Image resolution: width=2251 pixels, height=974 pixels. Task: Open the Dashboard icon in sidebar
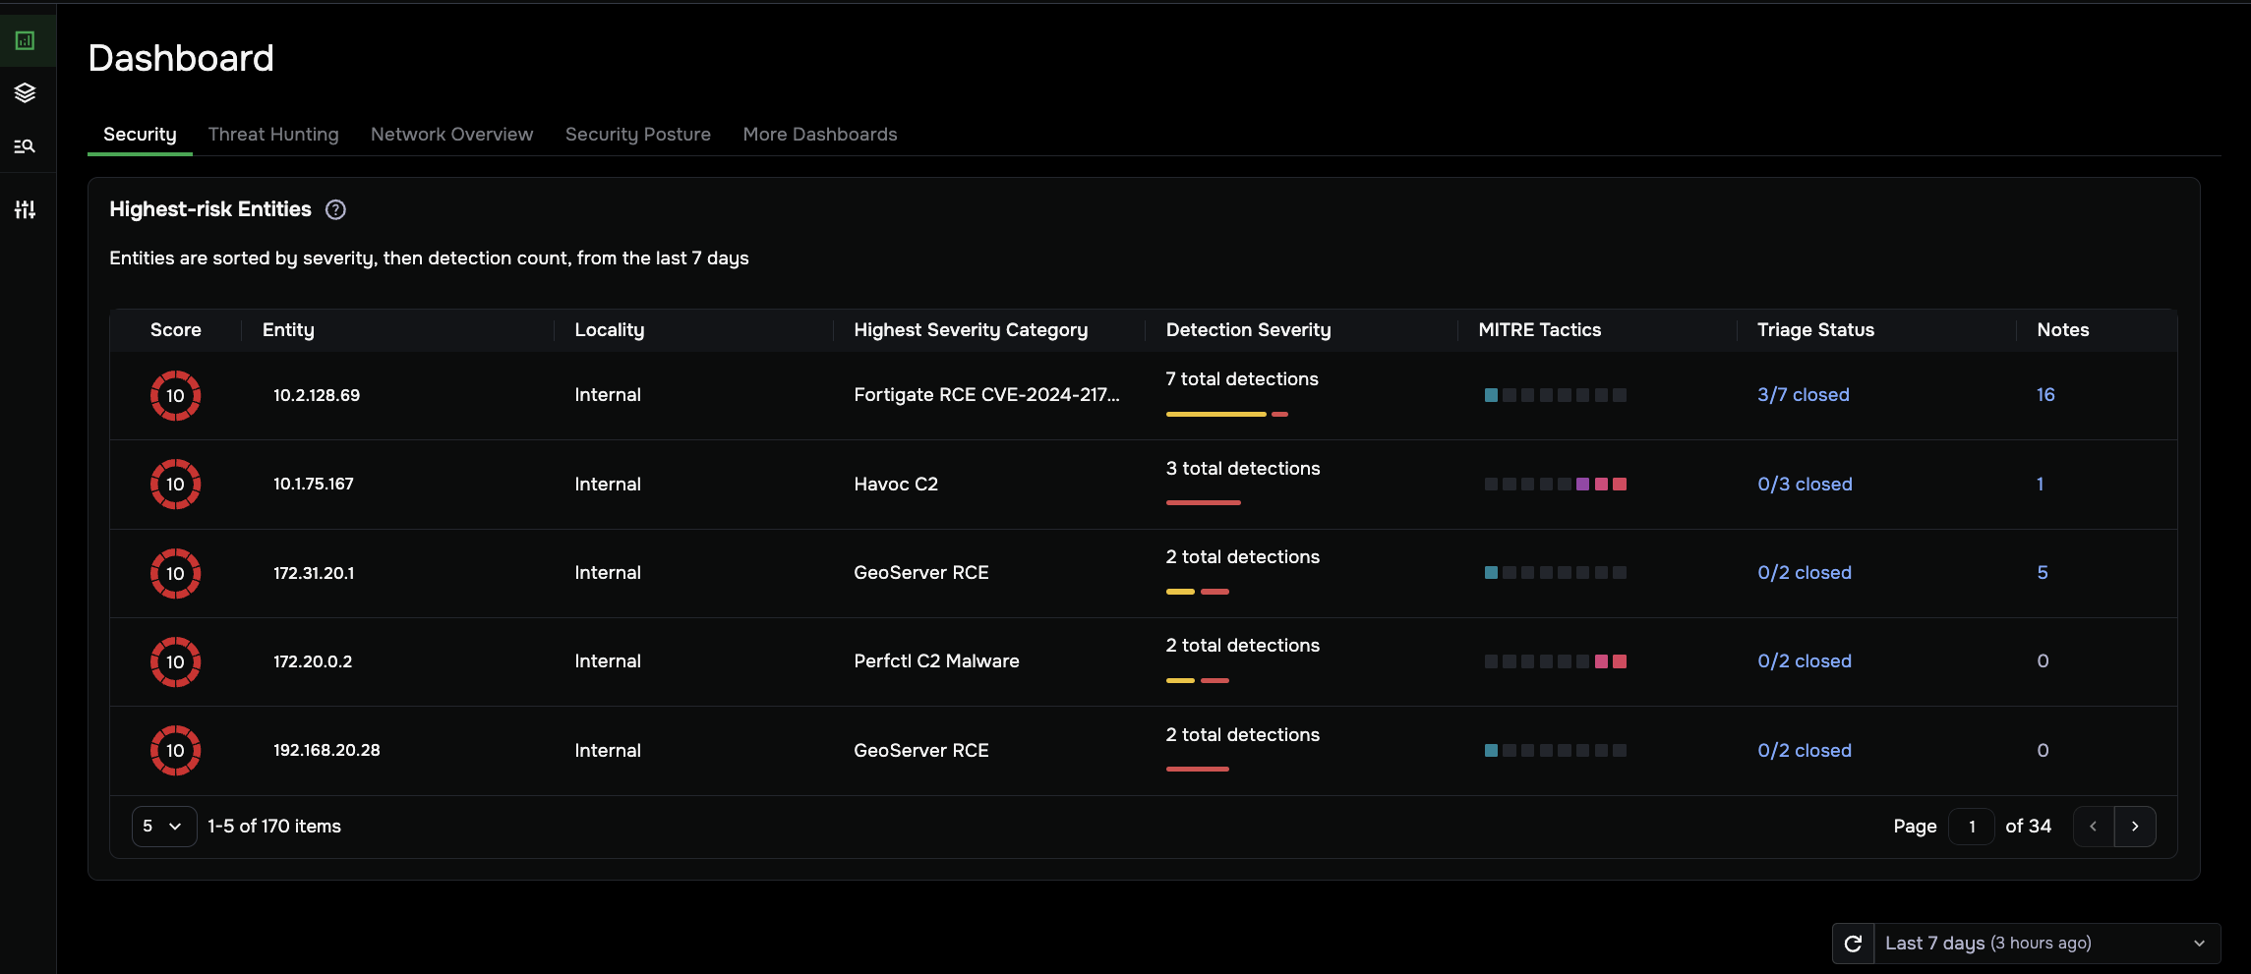(26, 40)
